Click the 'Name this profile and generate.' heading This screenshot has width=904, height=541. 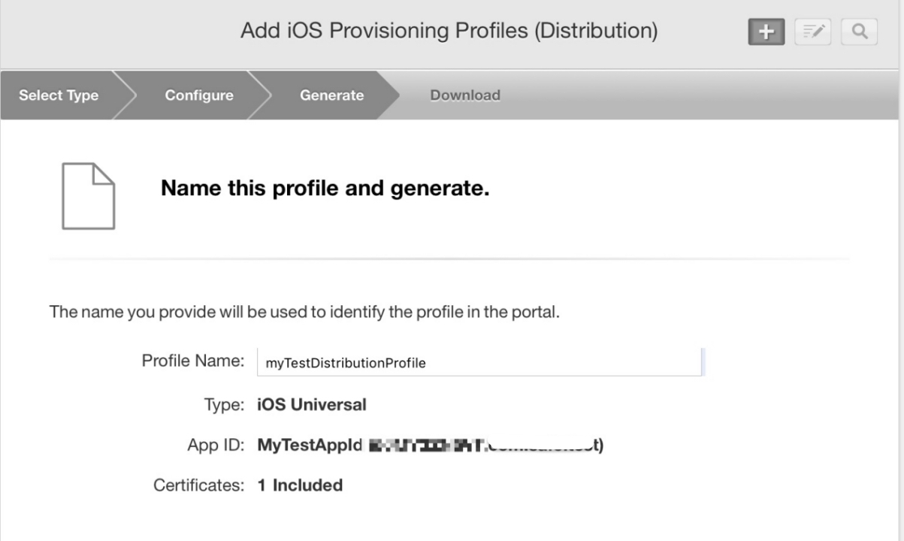click(x=325, y=189)
